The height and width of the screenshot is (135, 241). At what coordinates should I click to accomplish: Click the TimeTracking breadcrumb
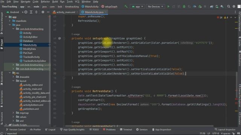(x=9, y=6)
